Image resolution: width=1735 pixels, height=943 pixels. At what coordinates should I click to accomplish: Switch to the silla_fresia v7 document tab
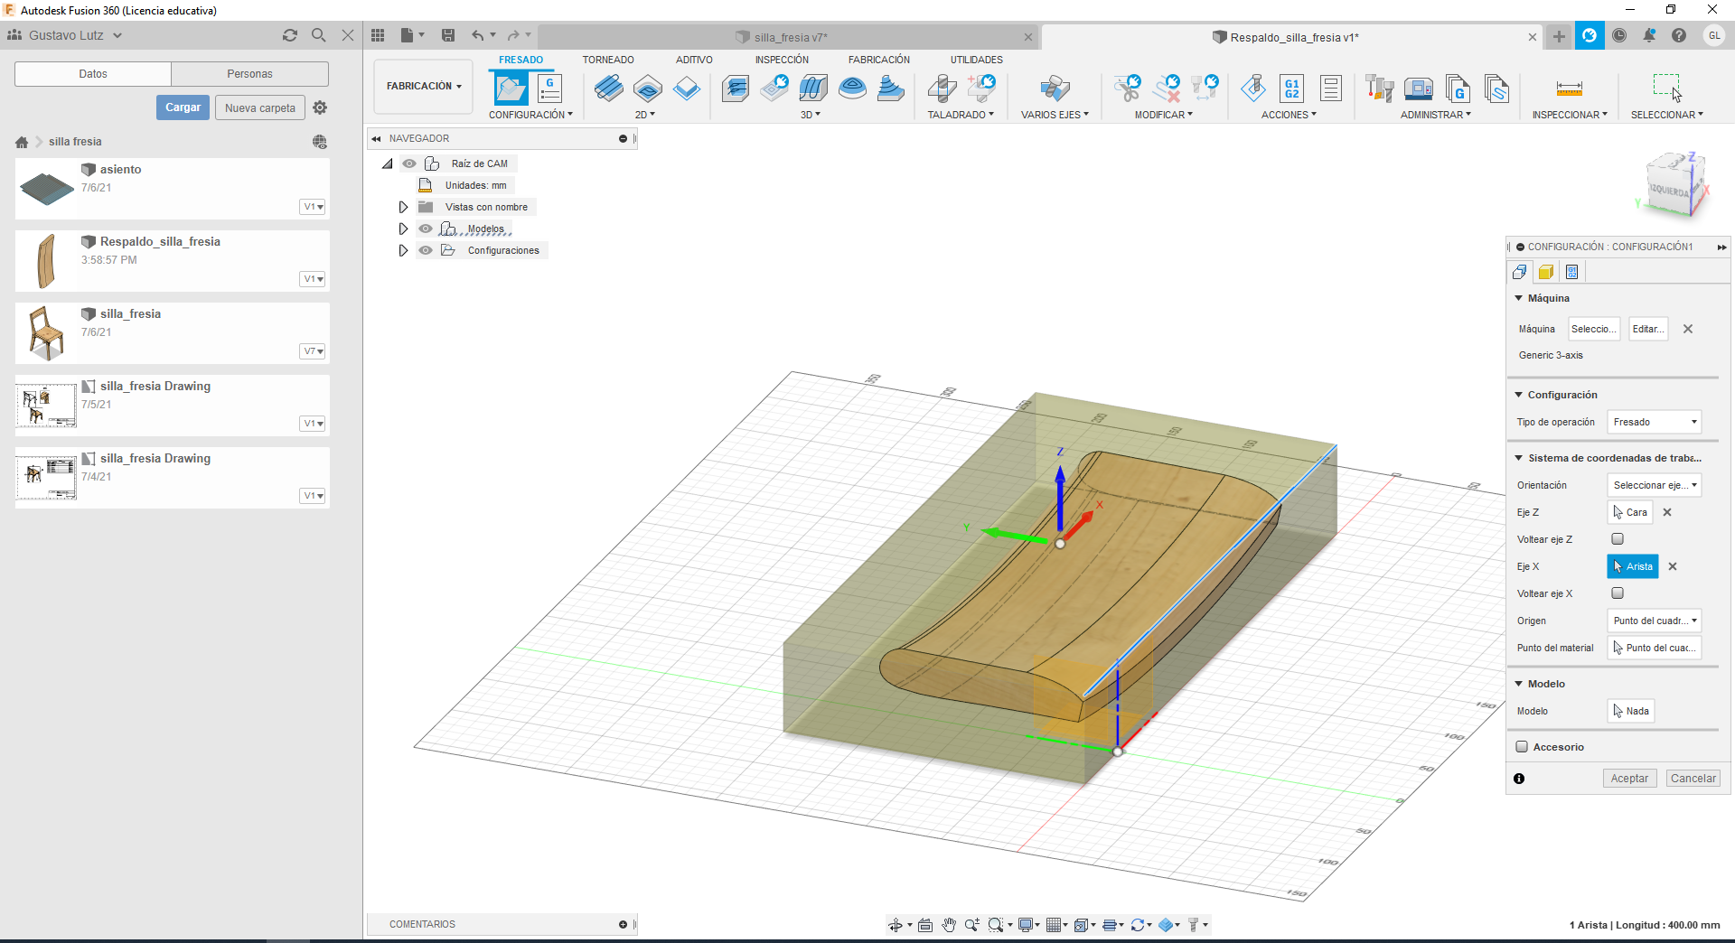coord(791,37)
